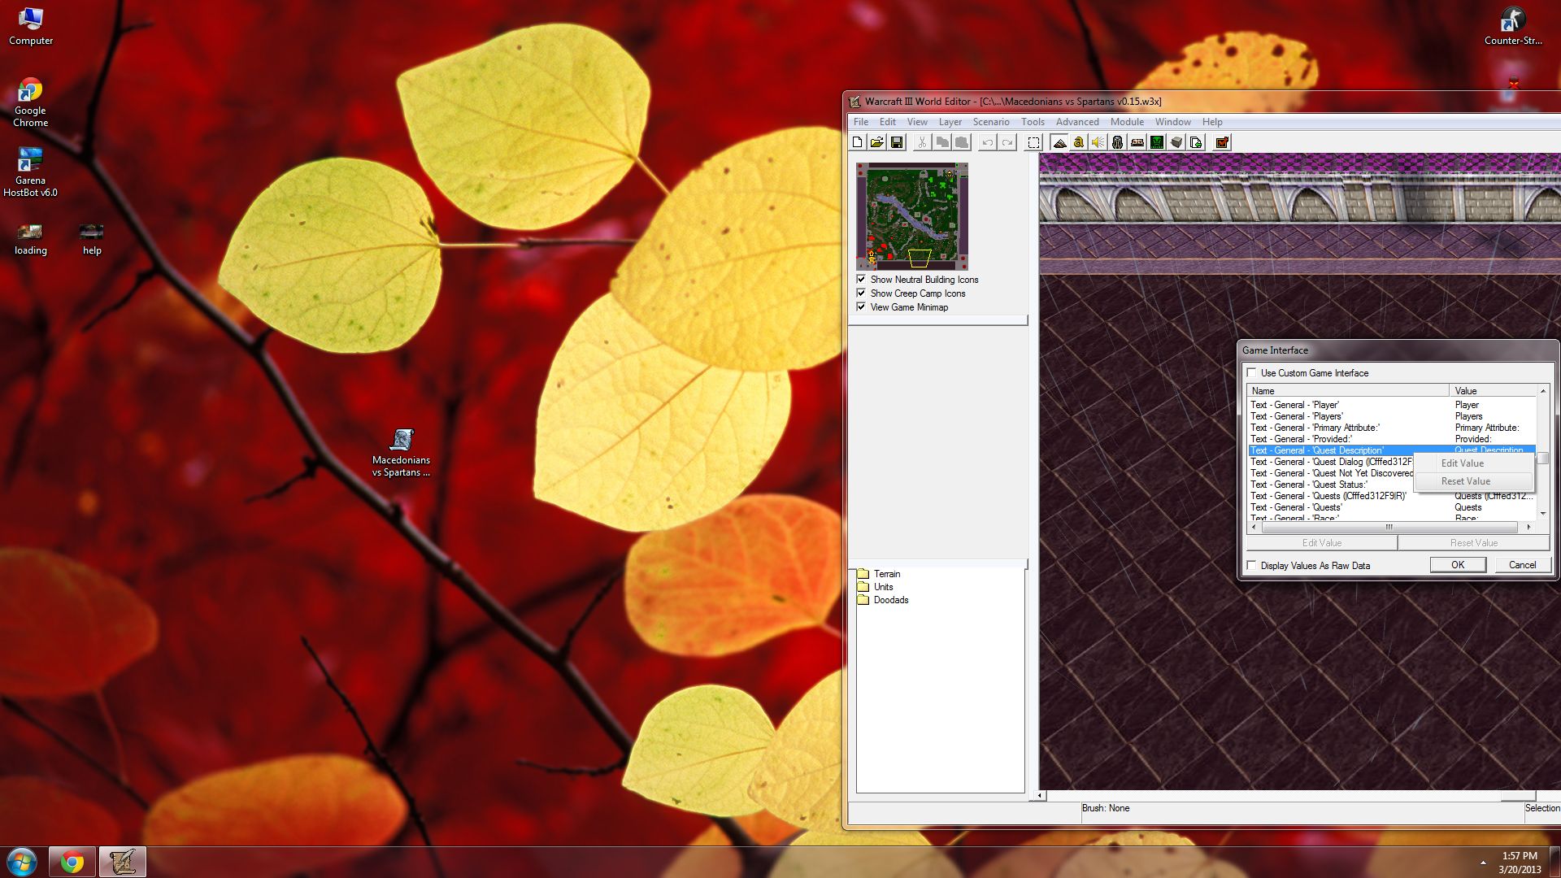Open the AI Editor green face icon
This screenshot has width=1561, height=878.
pyautogui.click(x=1157, y=142)
